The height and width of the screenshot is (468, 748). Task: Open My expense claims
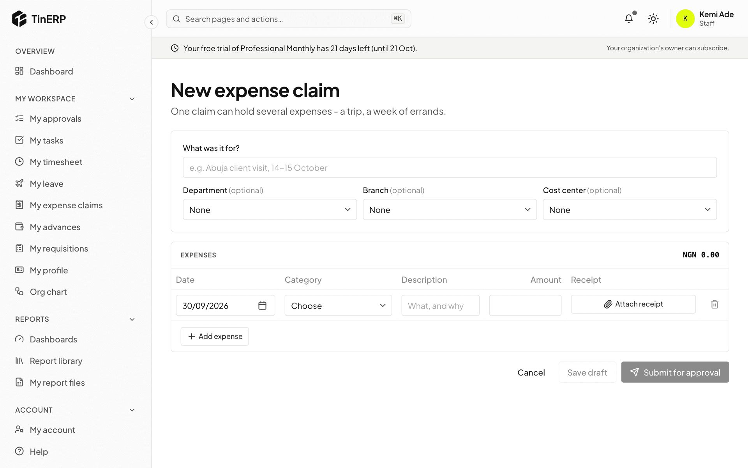76,205
